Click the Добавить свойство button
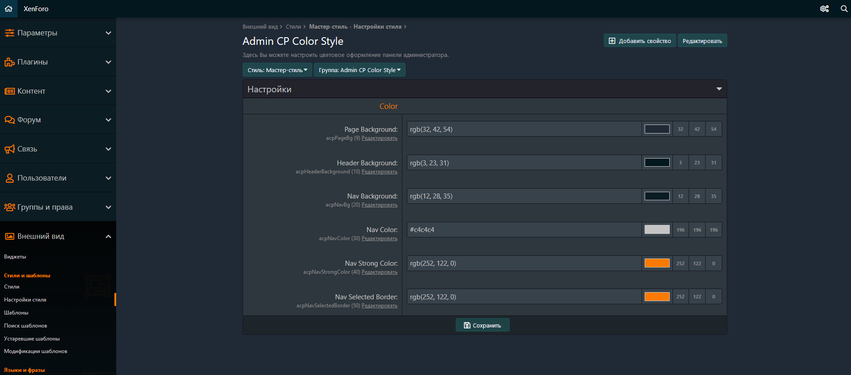 pyautogui.click(x=639, y=41)
